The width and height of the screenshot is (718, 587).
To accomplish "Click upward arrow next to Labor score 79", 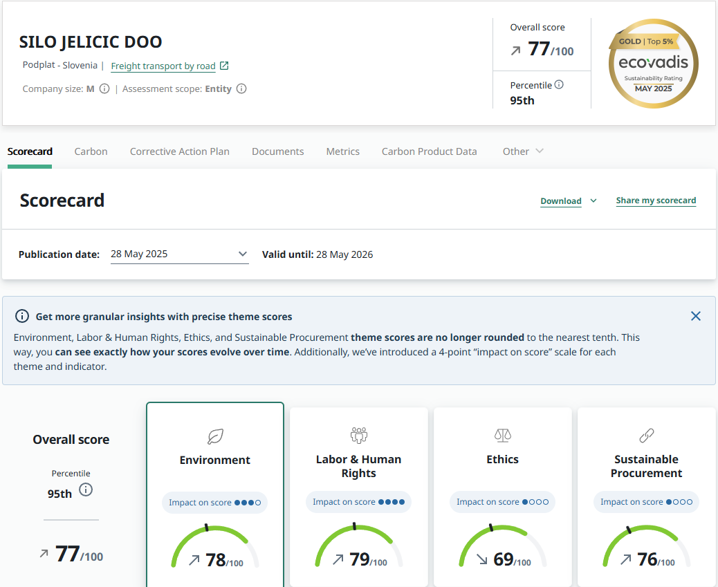I will coord(338,559).
